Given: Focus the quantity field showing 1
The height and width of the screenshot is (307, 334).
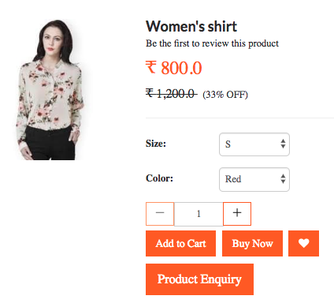Looking at the screenshot, I should click(x=199, y=214).
